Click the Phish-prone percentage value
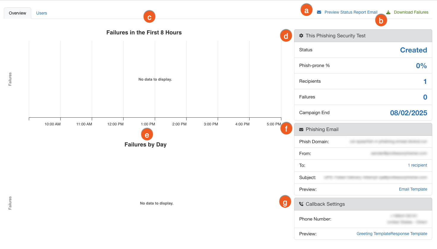Viewport: 437px width, 249px height. (421, 66)
